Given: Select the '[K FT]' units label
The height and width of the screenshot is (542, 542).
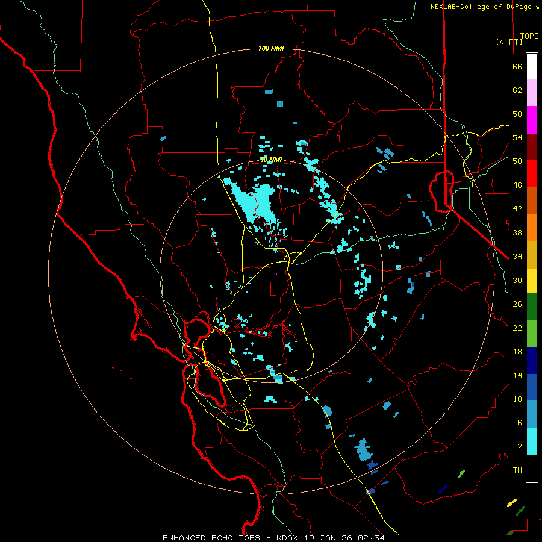Looking at the screenshot, I should coord(509,42).
